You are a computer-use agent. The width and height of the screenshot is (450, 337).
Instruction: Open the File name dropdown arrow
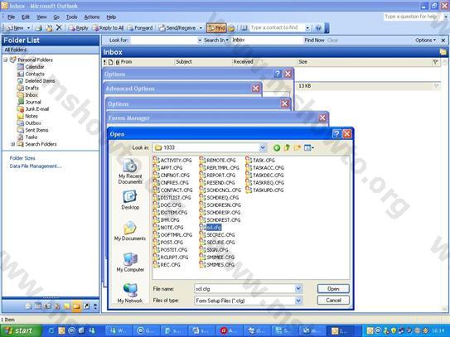point(298,288)
